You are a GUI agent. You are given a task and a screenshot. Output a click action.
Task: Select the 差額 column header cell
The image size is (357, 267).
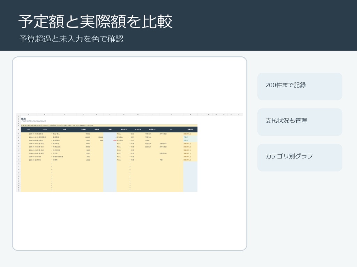pyautogui.click(x=110, y=129)
